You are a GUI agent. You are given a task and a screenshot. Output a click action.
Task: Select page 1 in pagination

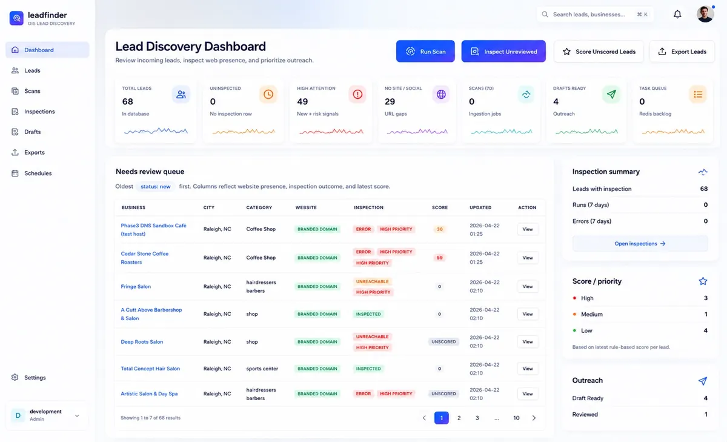pyautogui.click(x=442, y=418)
